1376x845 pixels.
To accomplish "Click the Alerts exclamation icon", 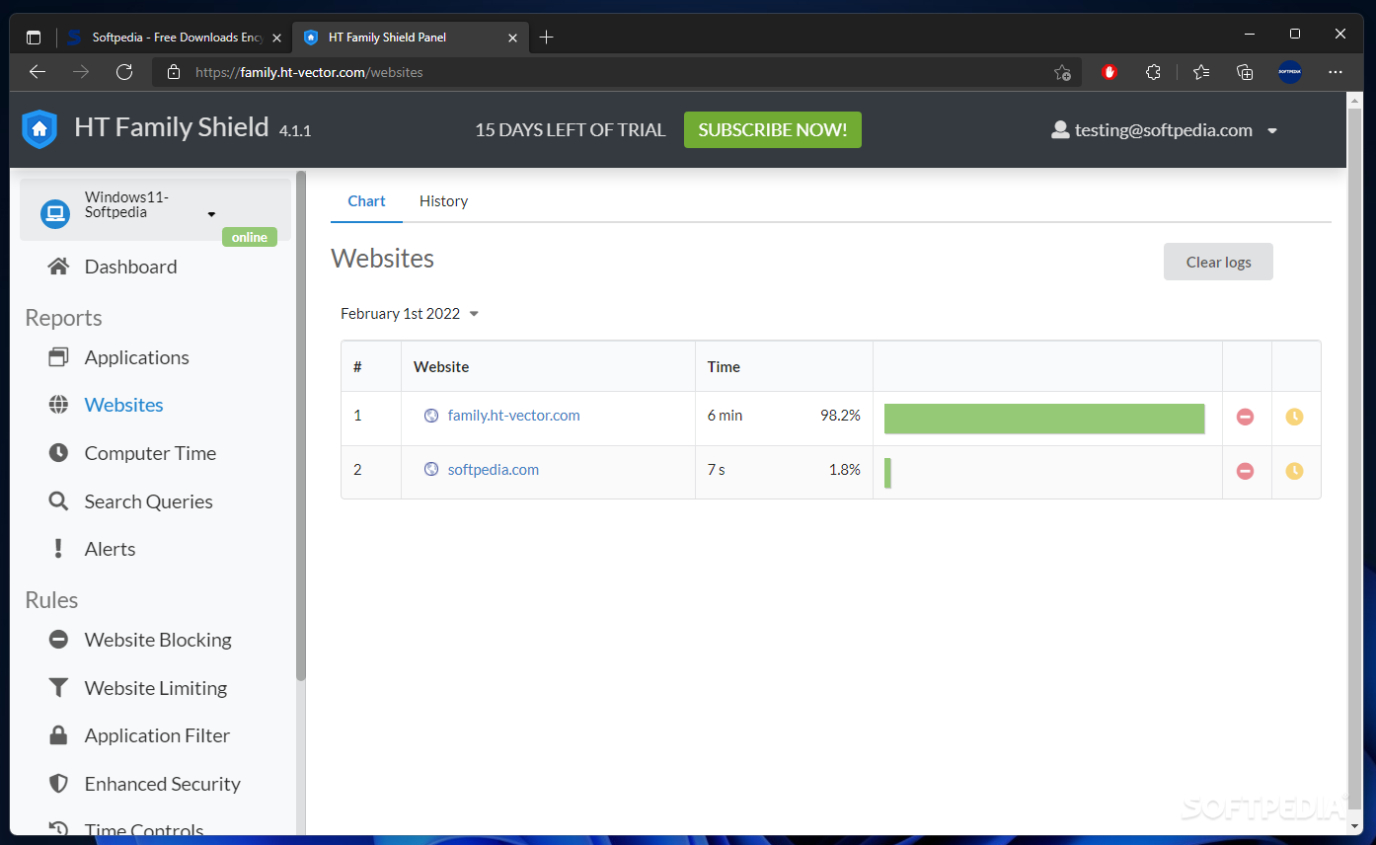I will (59, 549).
